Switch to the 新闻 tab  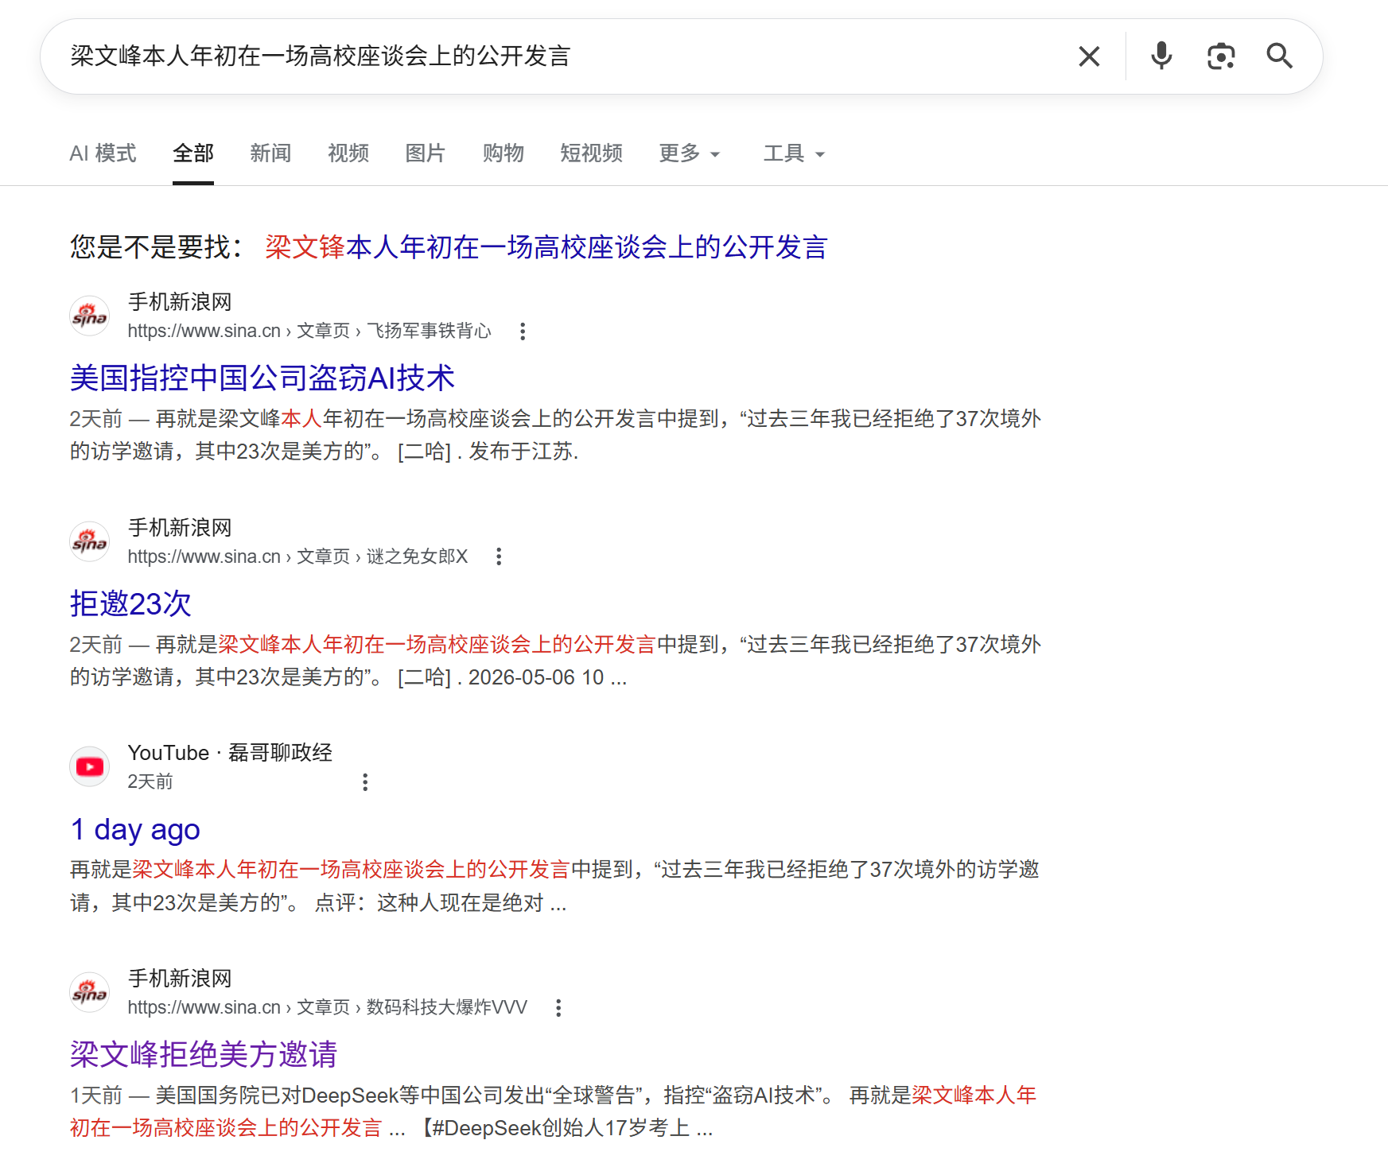pyautogui.click(x=270, y=153)
